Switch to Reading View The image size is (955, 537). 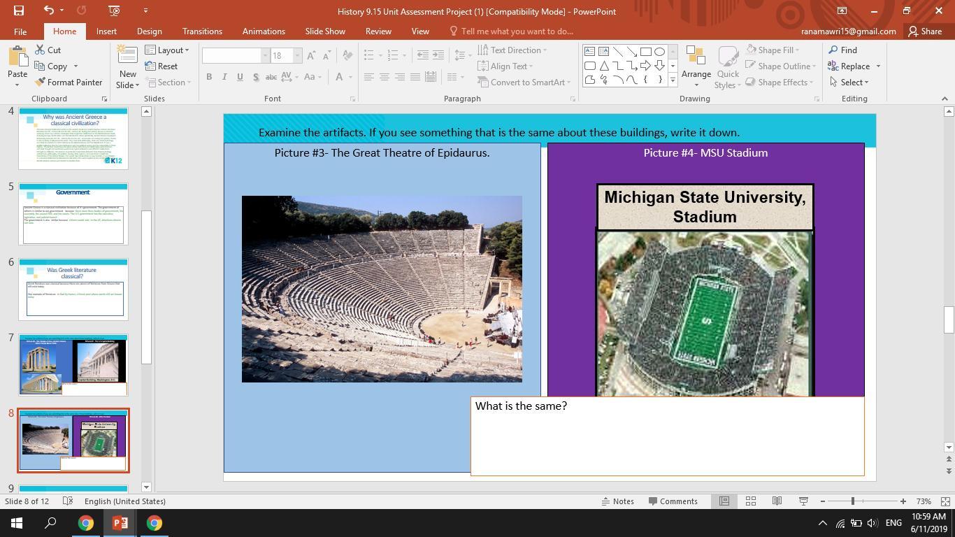tap(777, 501)
